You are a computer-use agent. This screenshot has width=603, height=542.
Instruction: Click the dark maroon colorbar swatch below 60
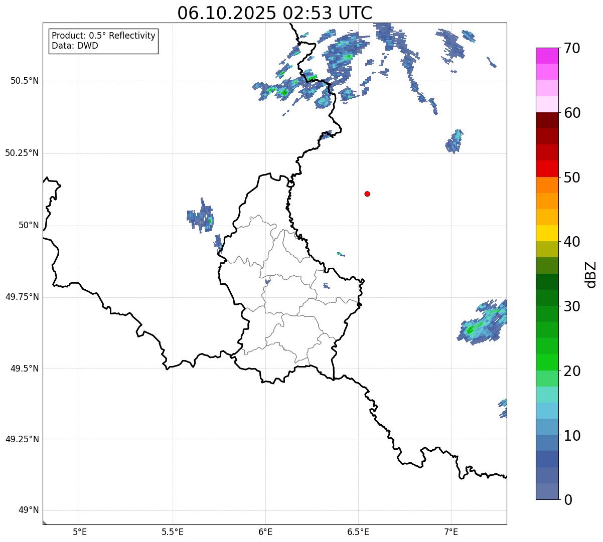(547, 120)
